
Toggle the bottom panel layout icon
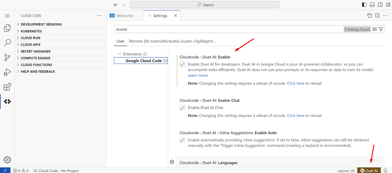coord(372,5)
